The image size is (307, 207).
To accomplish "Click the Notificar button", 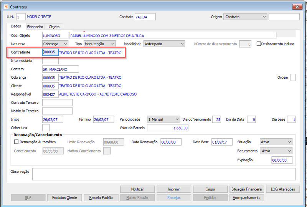I will [137, 189].
